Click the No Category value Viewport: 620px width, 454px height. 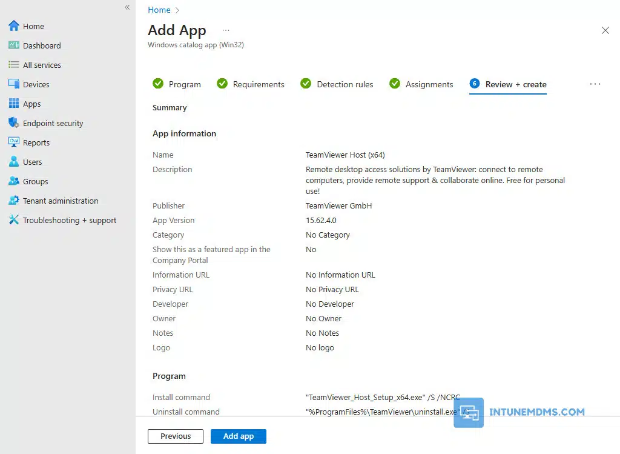pyautogui.click(x=328, y=235)
